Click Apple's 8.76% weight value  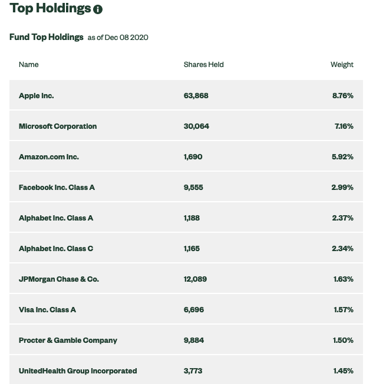(x=342, y=96)
